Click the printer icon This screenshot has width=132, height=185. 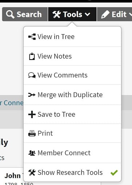click(x=32, y=133)
